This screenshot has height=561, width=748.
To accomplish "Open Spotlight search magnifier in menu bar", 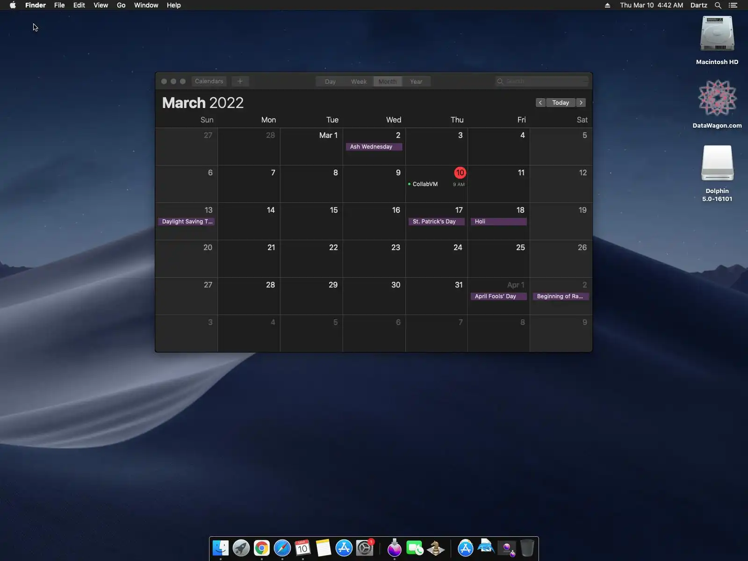I will (718, 5).
